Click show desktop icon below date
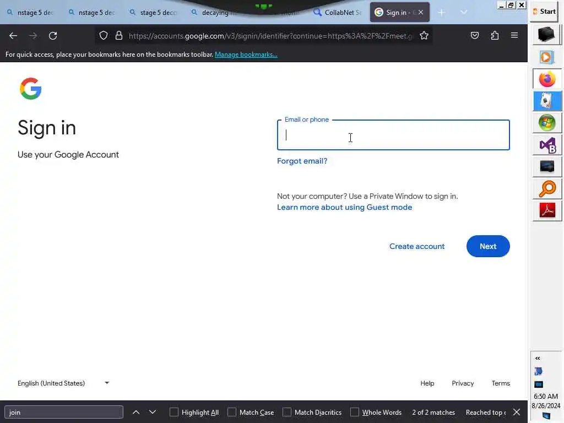The width and height of the screenshot is (564, 423). pos(546,416)
